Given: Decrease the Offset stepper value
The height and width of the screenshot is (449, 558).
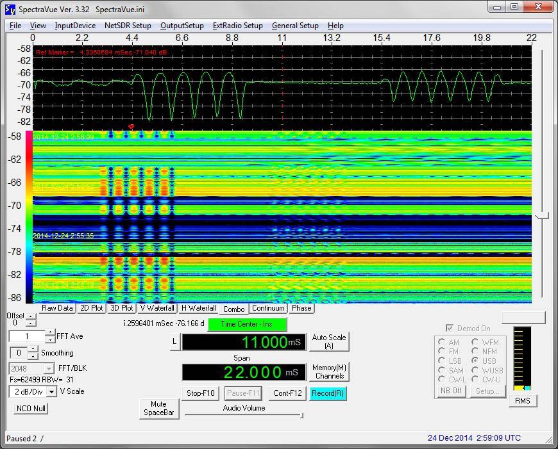Looking at the screenshot, I should coord(31,323).
